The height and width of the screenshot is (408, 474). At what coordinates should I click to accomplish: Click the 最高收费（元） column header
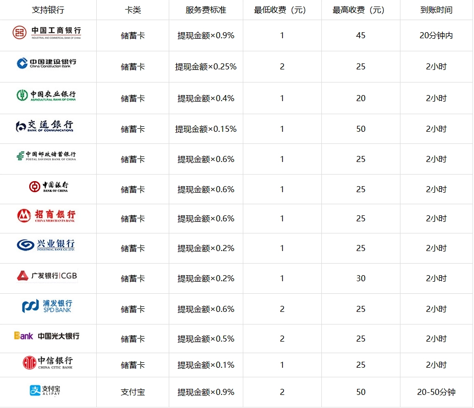tap(361, 10)
